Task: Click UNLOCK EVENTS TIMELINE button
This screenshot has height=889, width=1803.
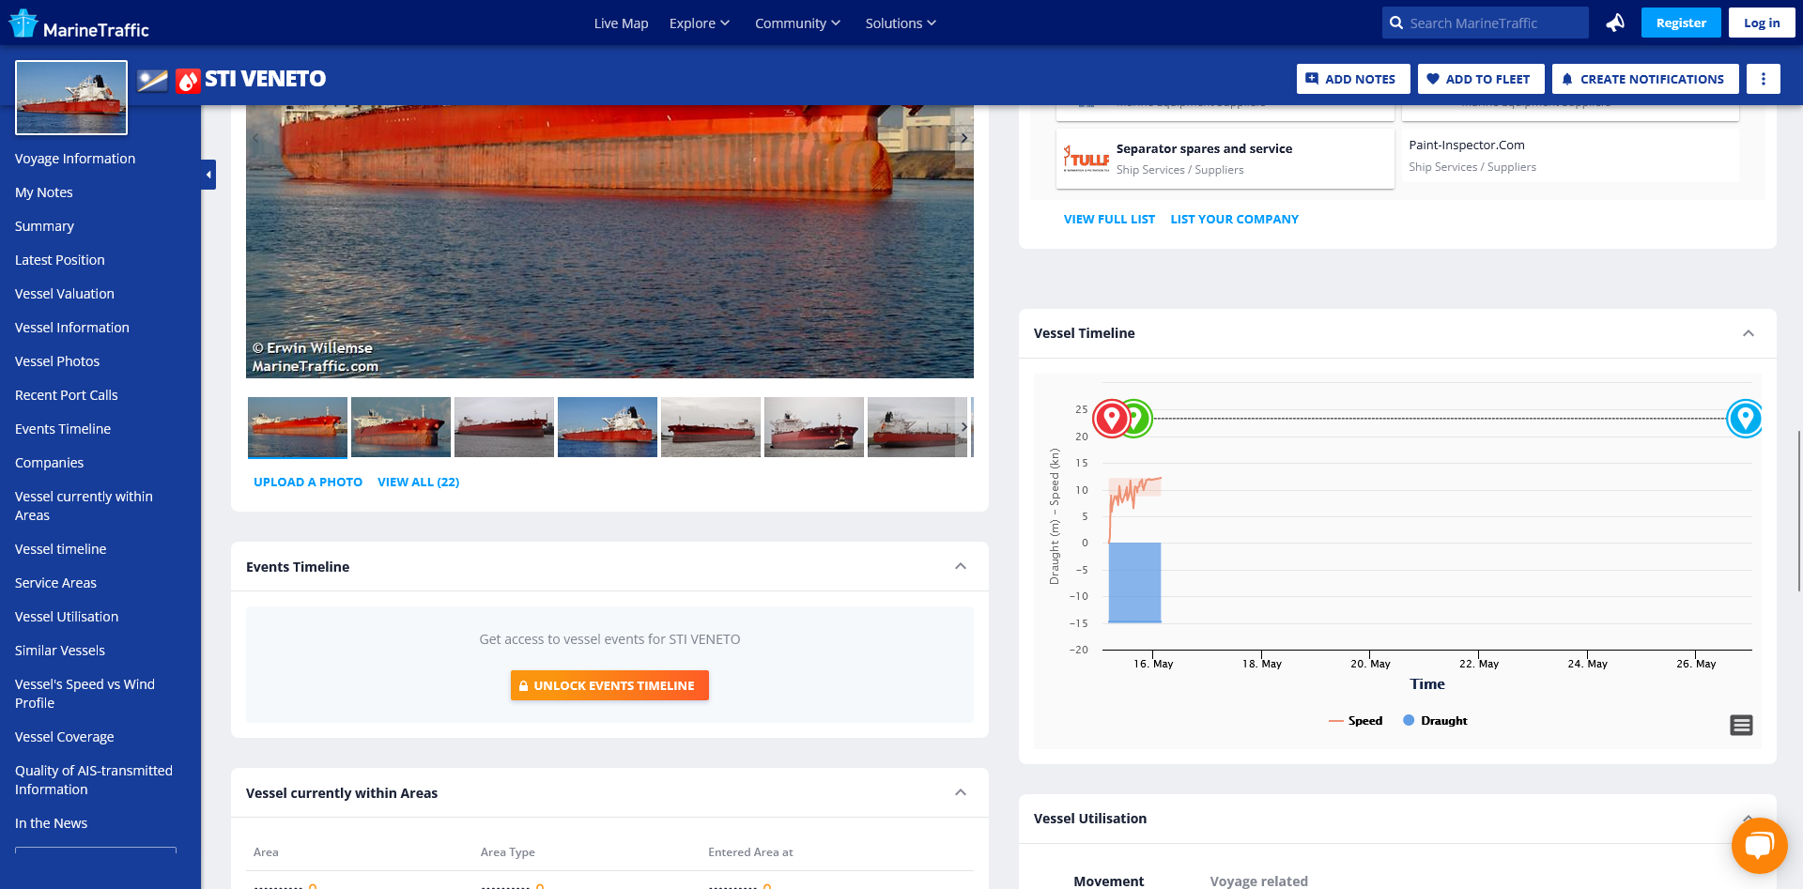Action: (x=609, y=685)
